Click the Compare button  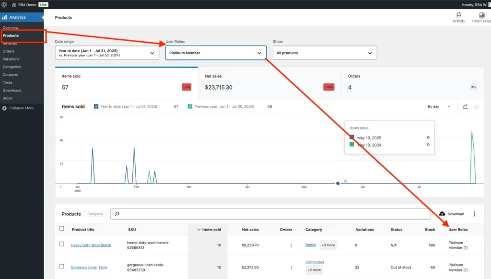pyautogui.click(x=95, y=214)
